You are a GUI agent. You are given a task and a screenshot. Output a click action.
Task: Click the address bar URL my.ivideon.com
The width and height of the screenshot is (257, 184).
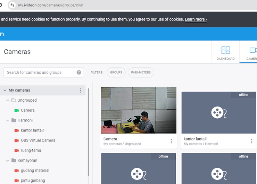(x=50, y=5)
